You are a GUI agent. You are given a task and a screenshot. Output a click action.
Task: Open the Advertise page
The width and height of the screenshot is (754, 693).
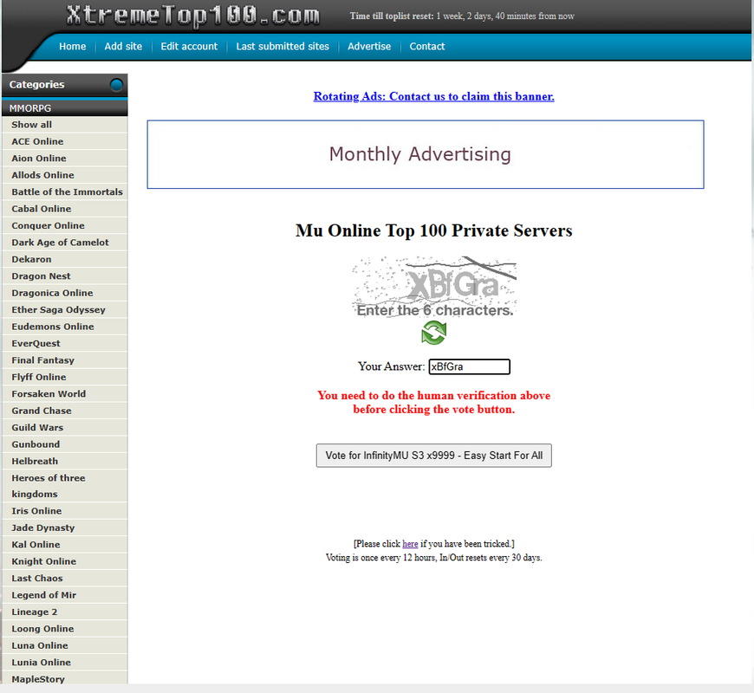tap(369, 47)
